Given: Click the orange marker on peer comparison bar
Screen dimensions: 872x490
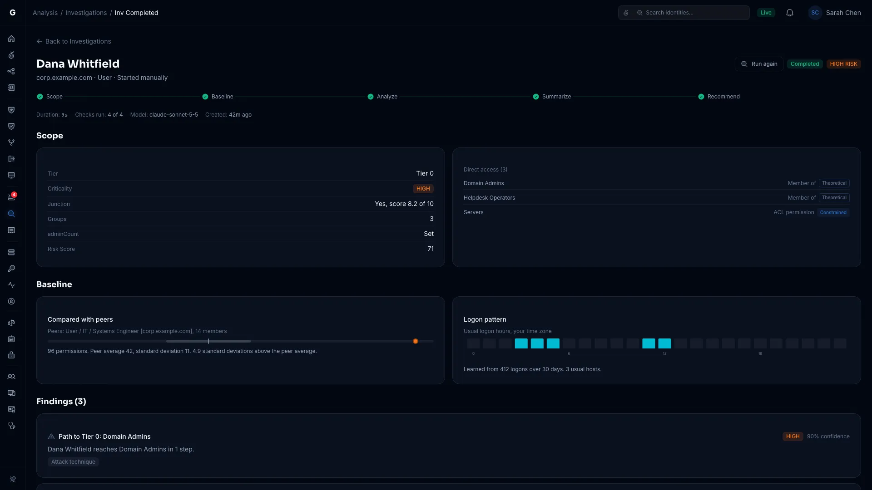Looking at the screenshot, I should click(416, 341).
